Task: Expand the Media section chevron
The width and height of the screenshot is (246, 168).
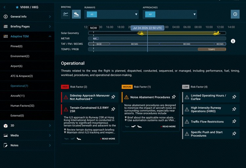Action: 50,135
